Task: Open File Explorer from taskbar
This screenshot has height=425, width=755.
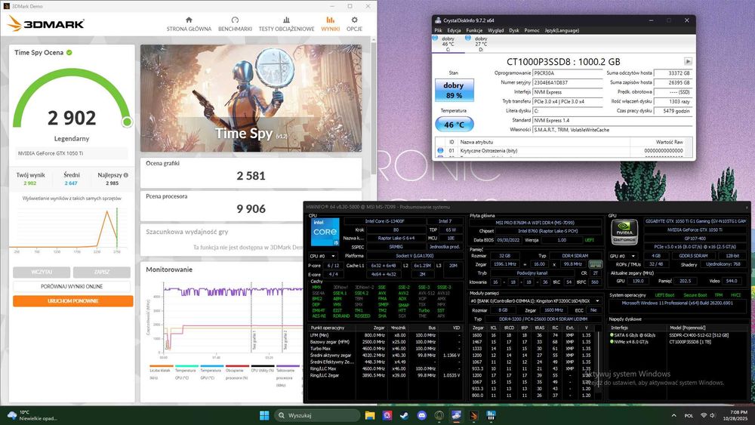Action: coord(370,415)
